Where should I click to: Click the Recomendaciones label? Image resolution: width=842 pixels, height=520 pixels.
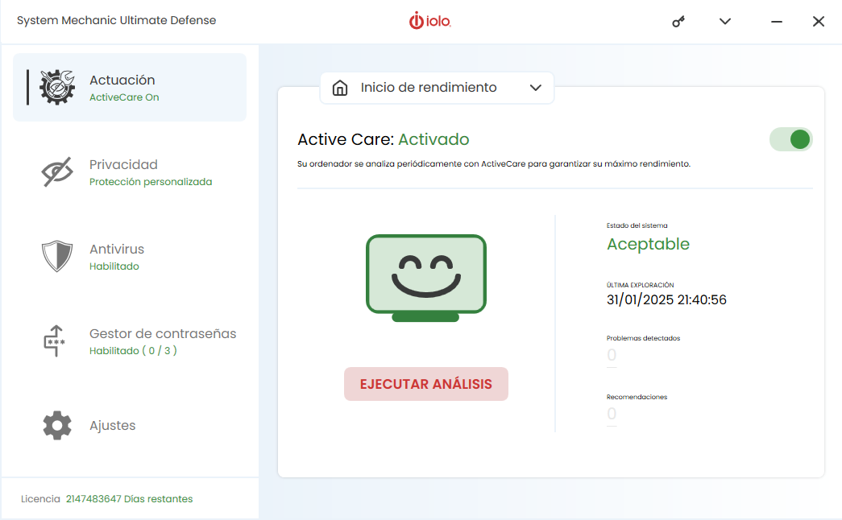click(637, 397)
